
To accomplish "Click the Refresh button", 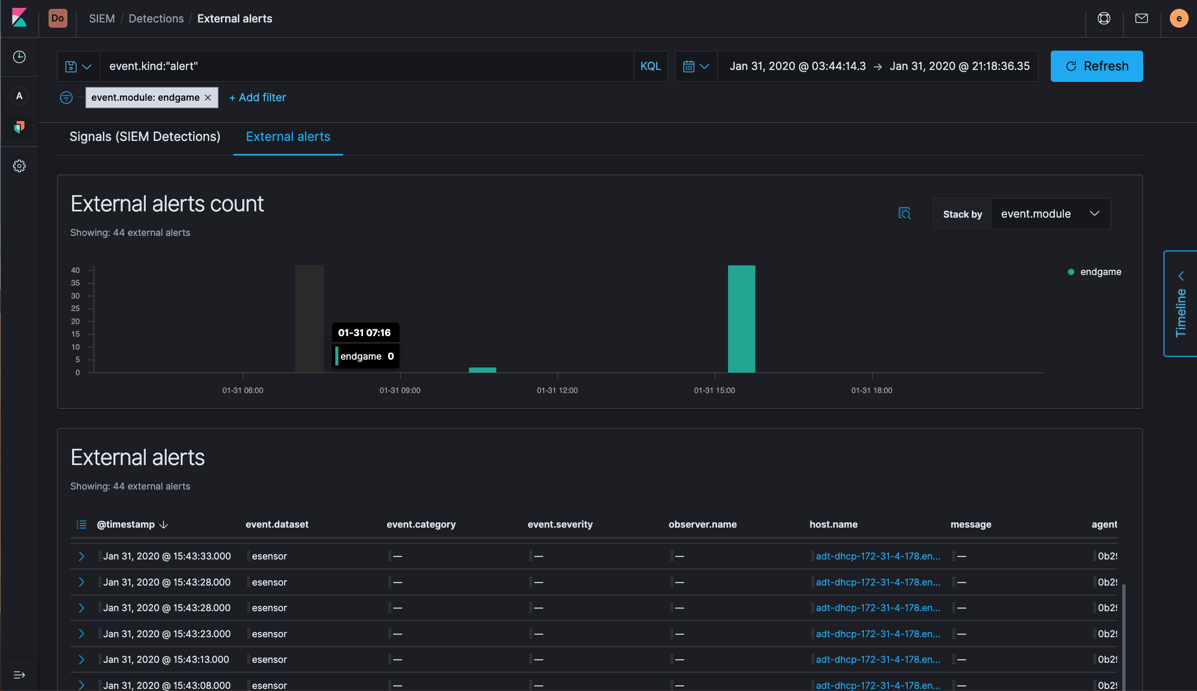I will [1096, 66].
